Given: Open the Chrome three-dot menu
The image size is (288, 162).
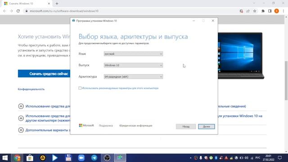Looking at the screenshot, I should pyautogui.click(x=283, y=11).
